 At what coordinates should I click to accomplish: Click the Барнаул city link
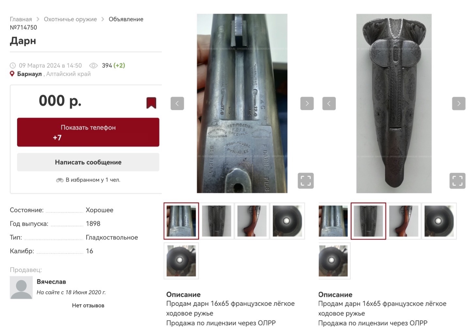[x=29, y=74]
